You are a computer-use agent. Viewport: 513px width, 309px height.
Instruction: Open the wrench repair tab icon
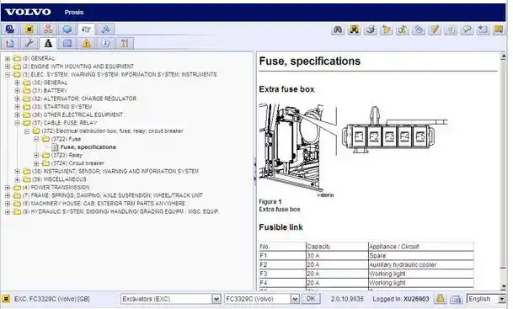click(x=29, y=43)
